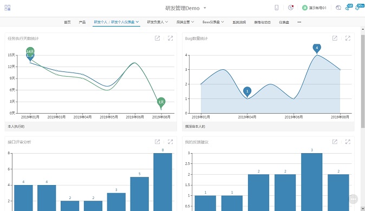This screenshot has width=365, height=211.
Task: Expand 我的反馈建议 chart to fullscreen
Action: 348,142
